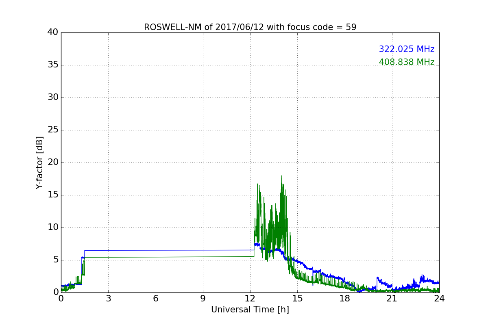Screen dimensions: 488x325
Task: Click x-axis tick label 18
Action: [x=345, y=299]
